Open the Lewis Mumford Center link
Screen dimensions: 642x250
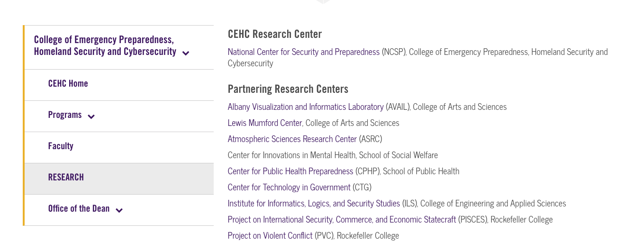[265, 123]
